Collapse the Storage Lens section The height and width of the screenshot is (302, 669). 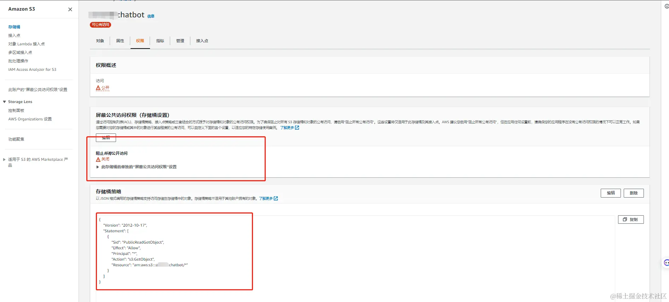4,102
